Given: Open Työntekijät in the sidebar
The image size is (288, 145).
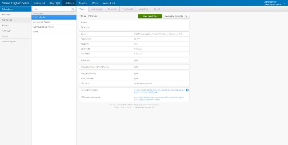Looking at the screenshot, I should pyautogui.click(x=16, y=20).
